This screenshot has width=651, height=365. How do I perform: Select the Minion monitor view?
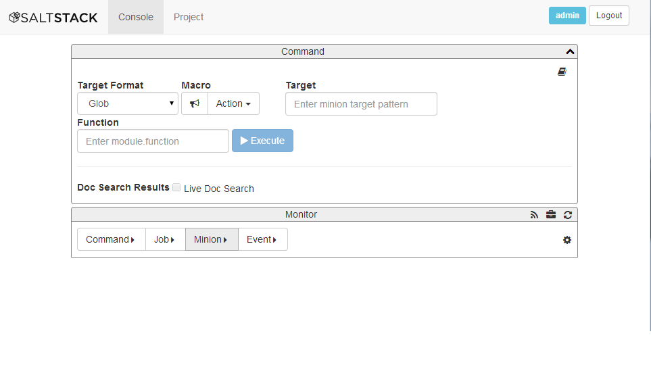(x=212, y=239)
